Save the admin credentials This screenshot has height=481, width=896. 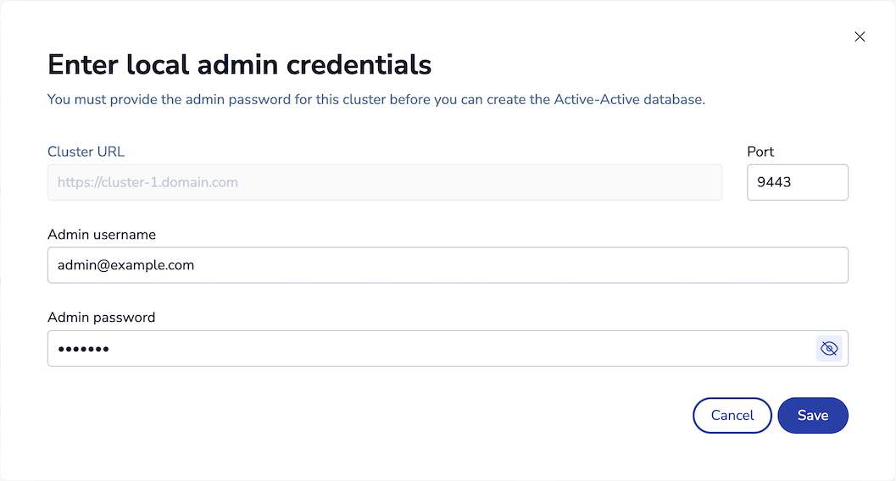pos(812,416)
